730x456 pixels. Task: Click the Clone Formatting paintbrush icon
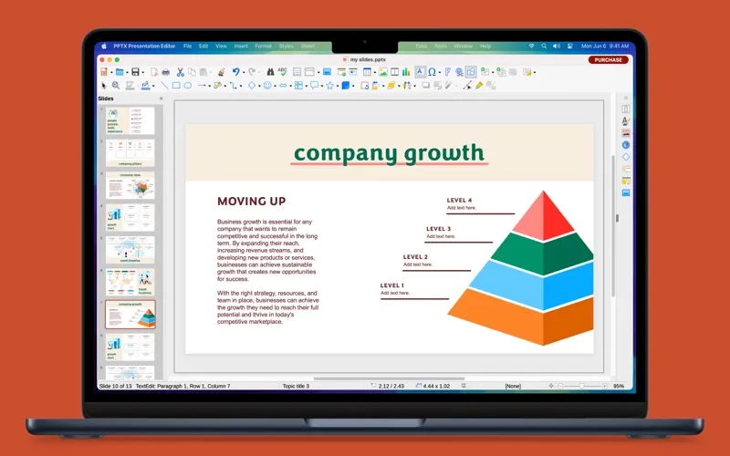coord(222,72)
